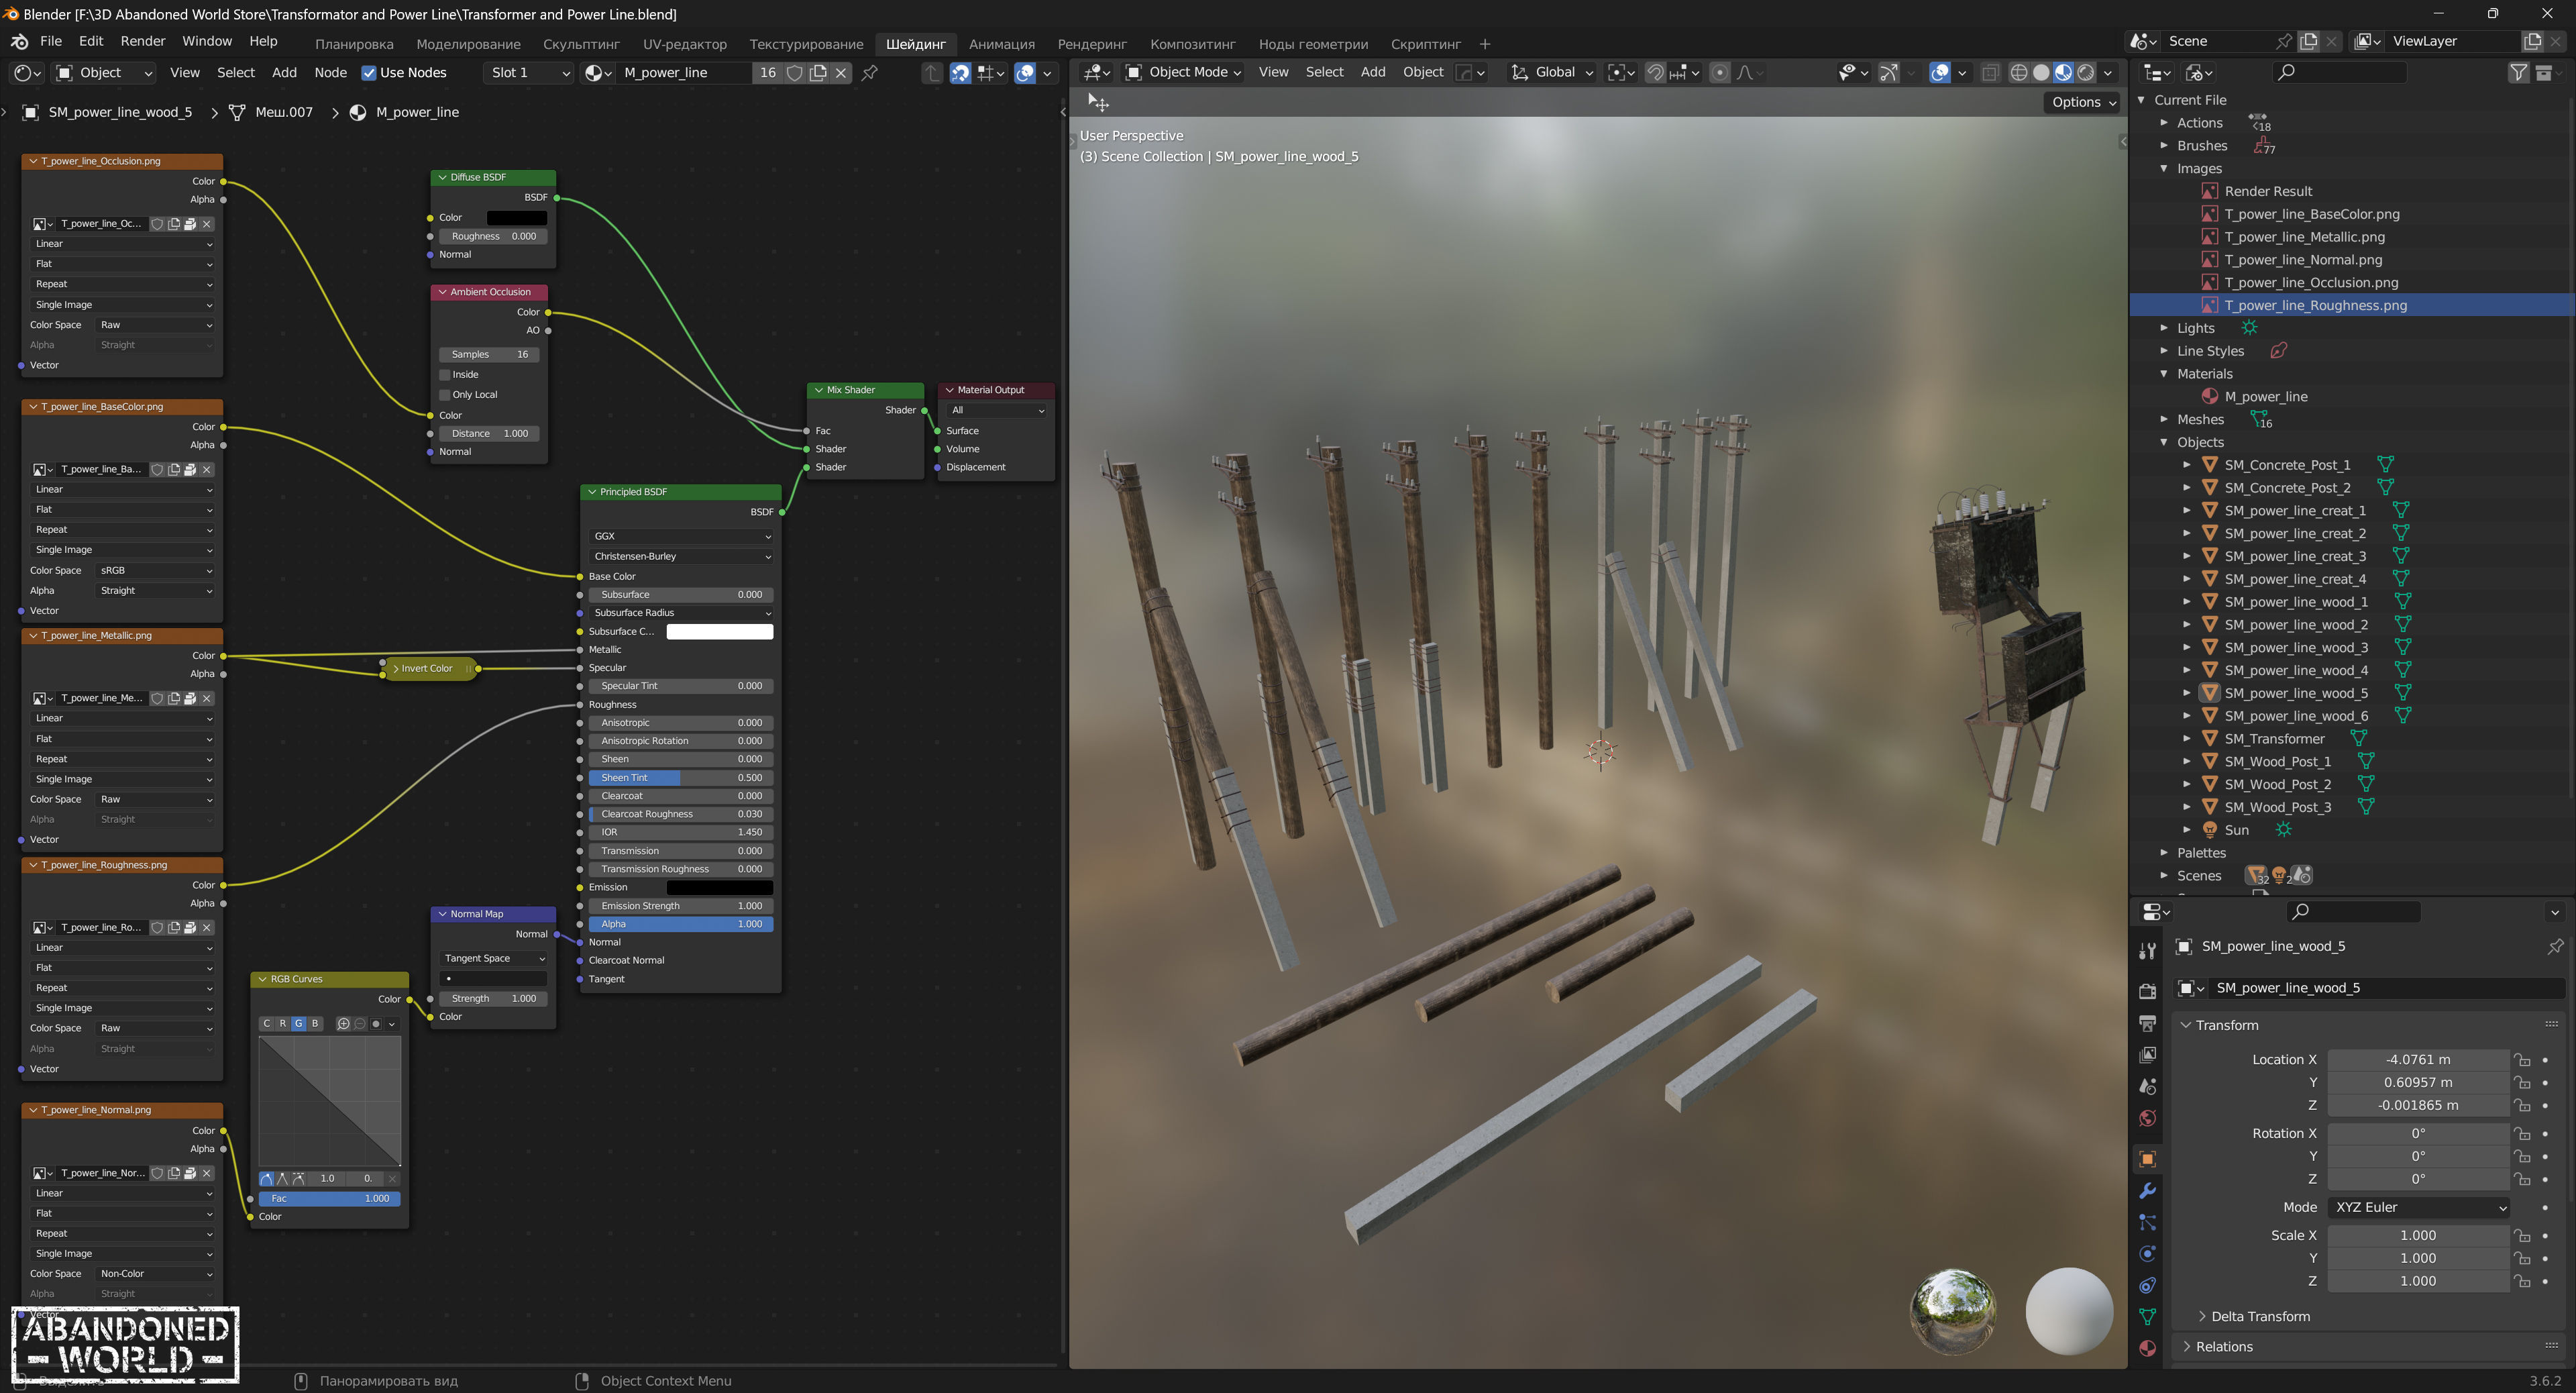
Task: Enable Inside option on Ambient Occlusion
Action: (446, 375)
